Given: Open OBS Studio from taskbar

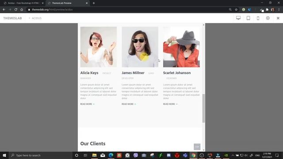Looking at the screenshot, I should [202, 155].
